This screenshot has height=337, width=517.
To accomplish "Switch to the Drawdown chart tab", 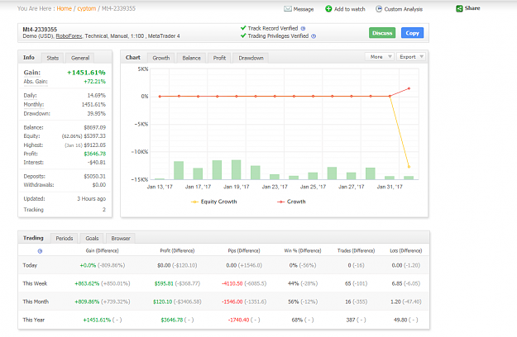I will (x=251, y=58).
